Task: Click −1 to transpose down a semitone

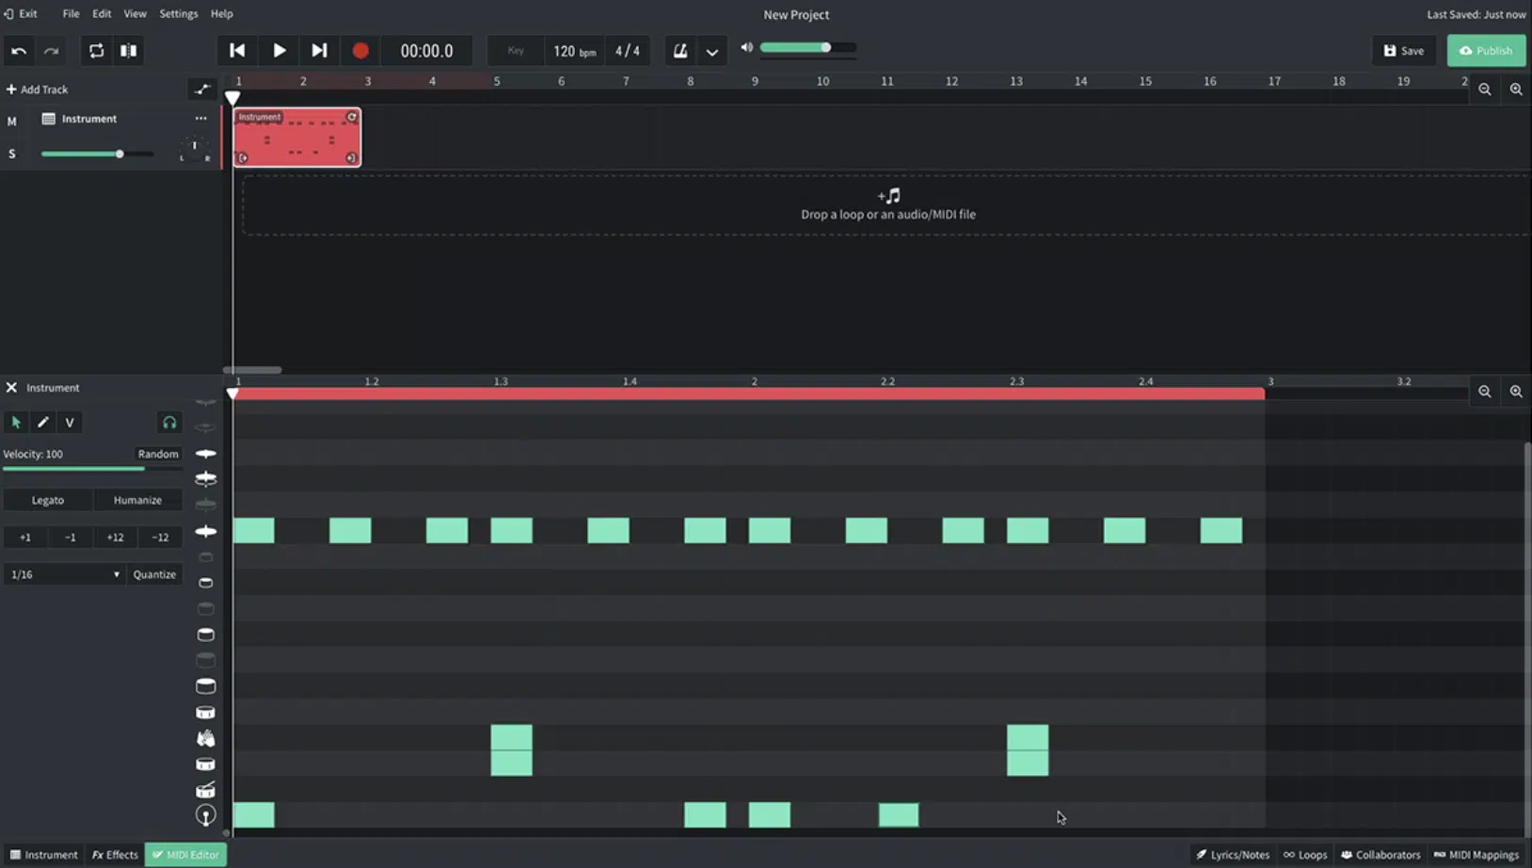Action: click(71, 538)
